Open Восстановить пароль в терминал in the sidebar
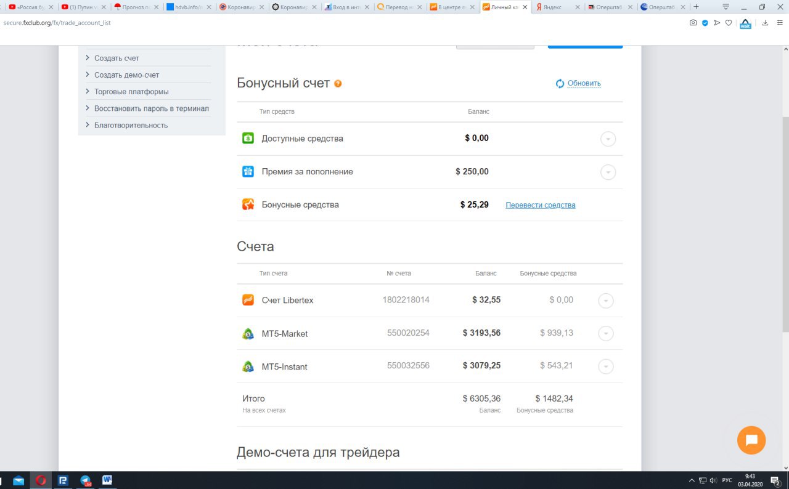This screenshot has width=789, height=489. (x=152, y=108)
